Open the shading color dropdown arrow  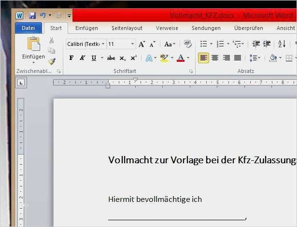(280, 57)
